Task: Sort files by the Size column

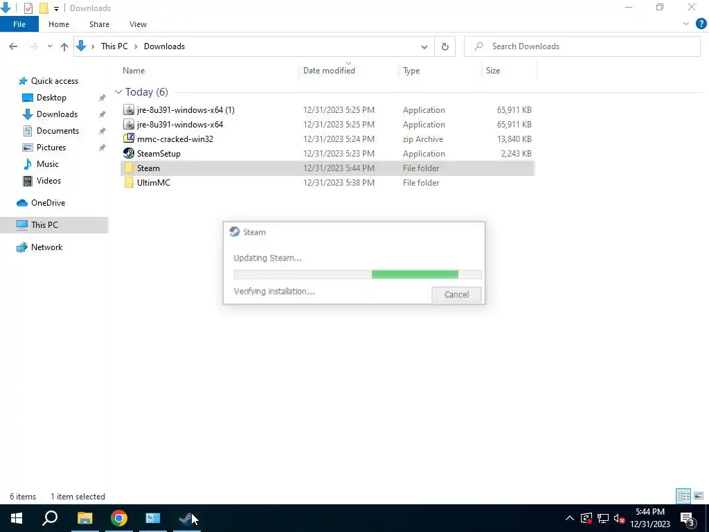Action: pos(493,71)
